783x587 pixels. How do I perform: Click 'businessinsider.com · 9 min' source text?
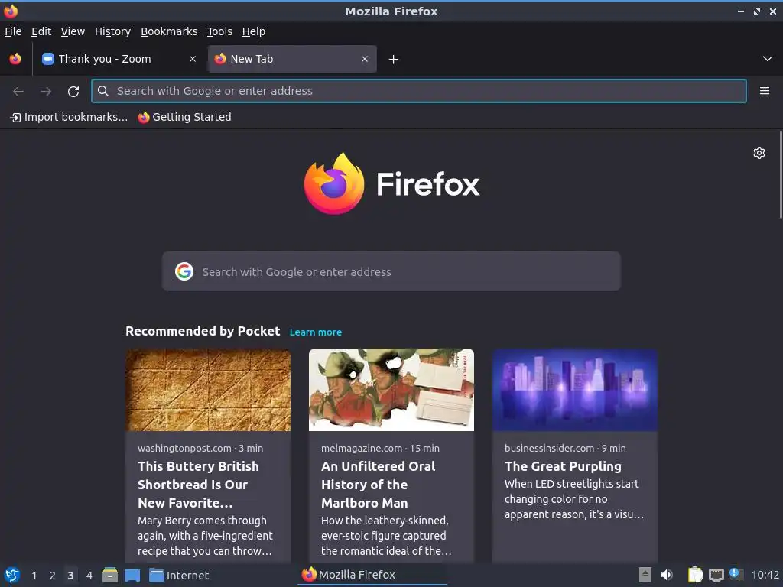click(565, 448)
